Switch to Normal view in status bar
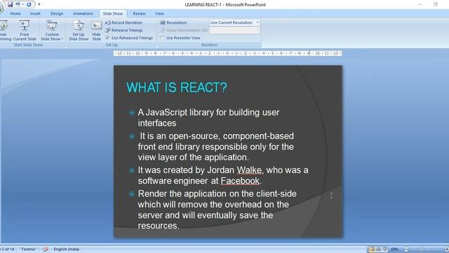The image size is (449, 253). 372,249
